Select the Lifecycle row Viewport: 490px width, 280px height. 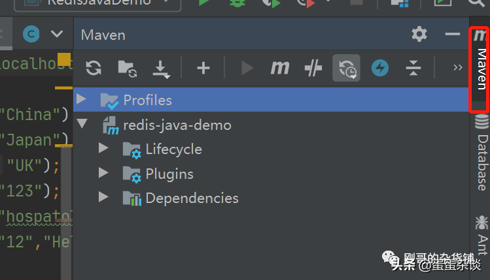click(271, 149)
